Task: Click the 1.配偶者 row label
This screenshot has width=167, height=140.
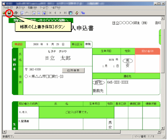Action: pyautogui.click(x=24, y=121)
